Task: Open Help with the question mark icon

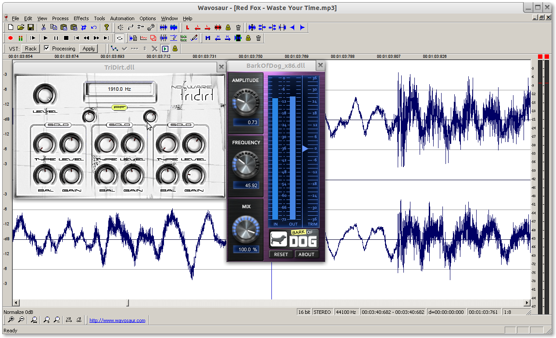Action: [106, 27]
